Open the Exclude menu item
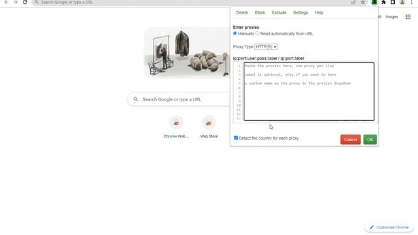Image resolution: width=418 pixels, height=235 pixels. (279, 12)
